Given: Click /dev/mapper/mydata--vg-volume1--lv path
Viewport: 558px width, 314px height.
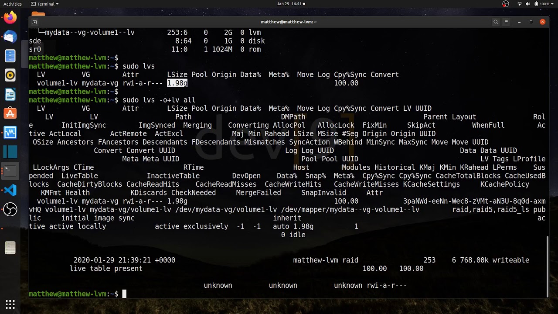Looking at the screenshot, I should click(x=350, y=210).
